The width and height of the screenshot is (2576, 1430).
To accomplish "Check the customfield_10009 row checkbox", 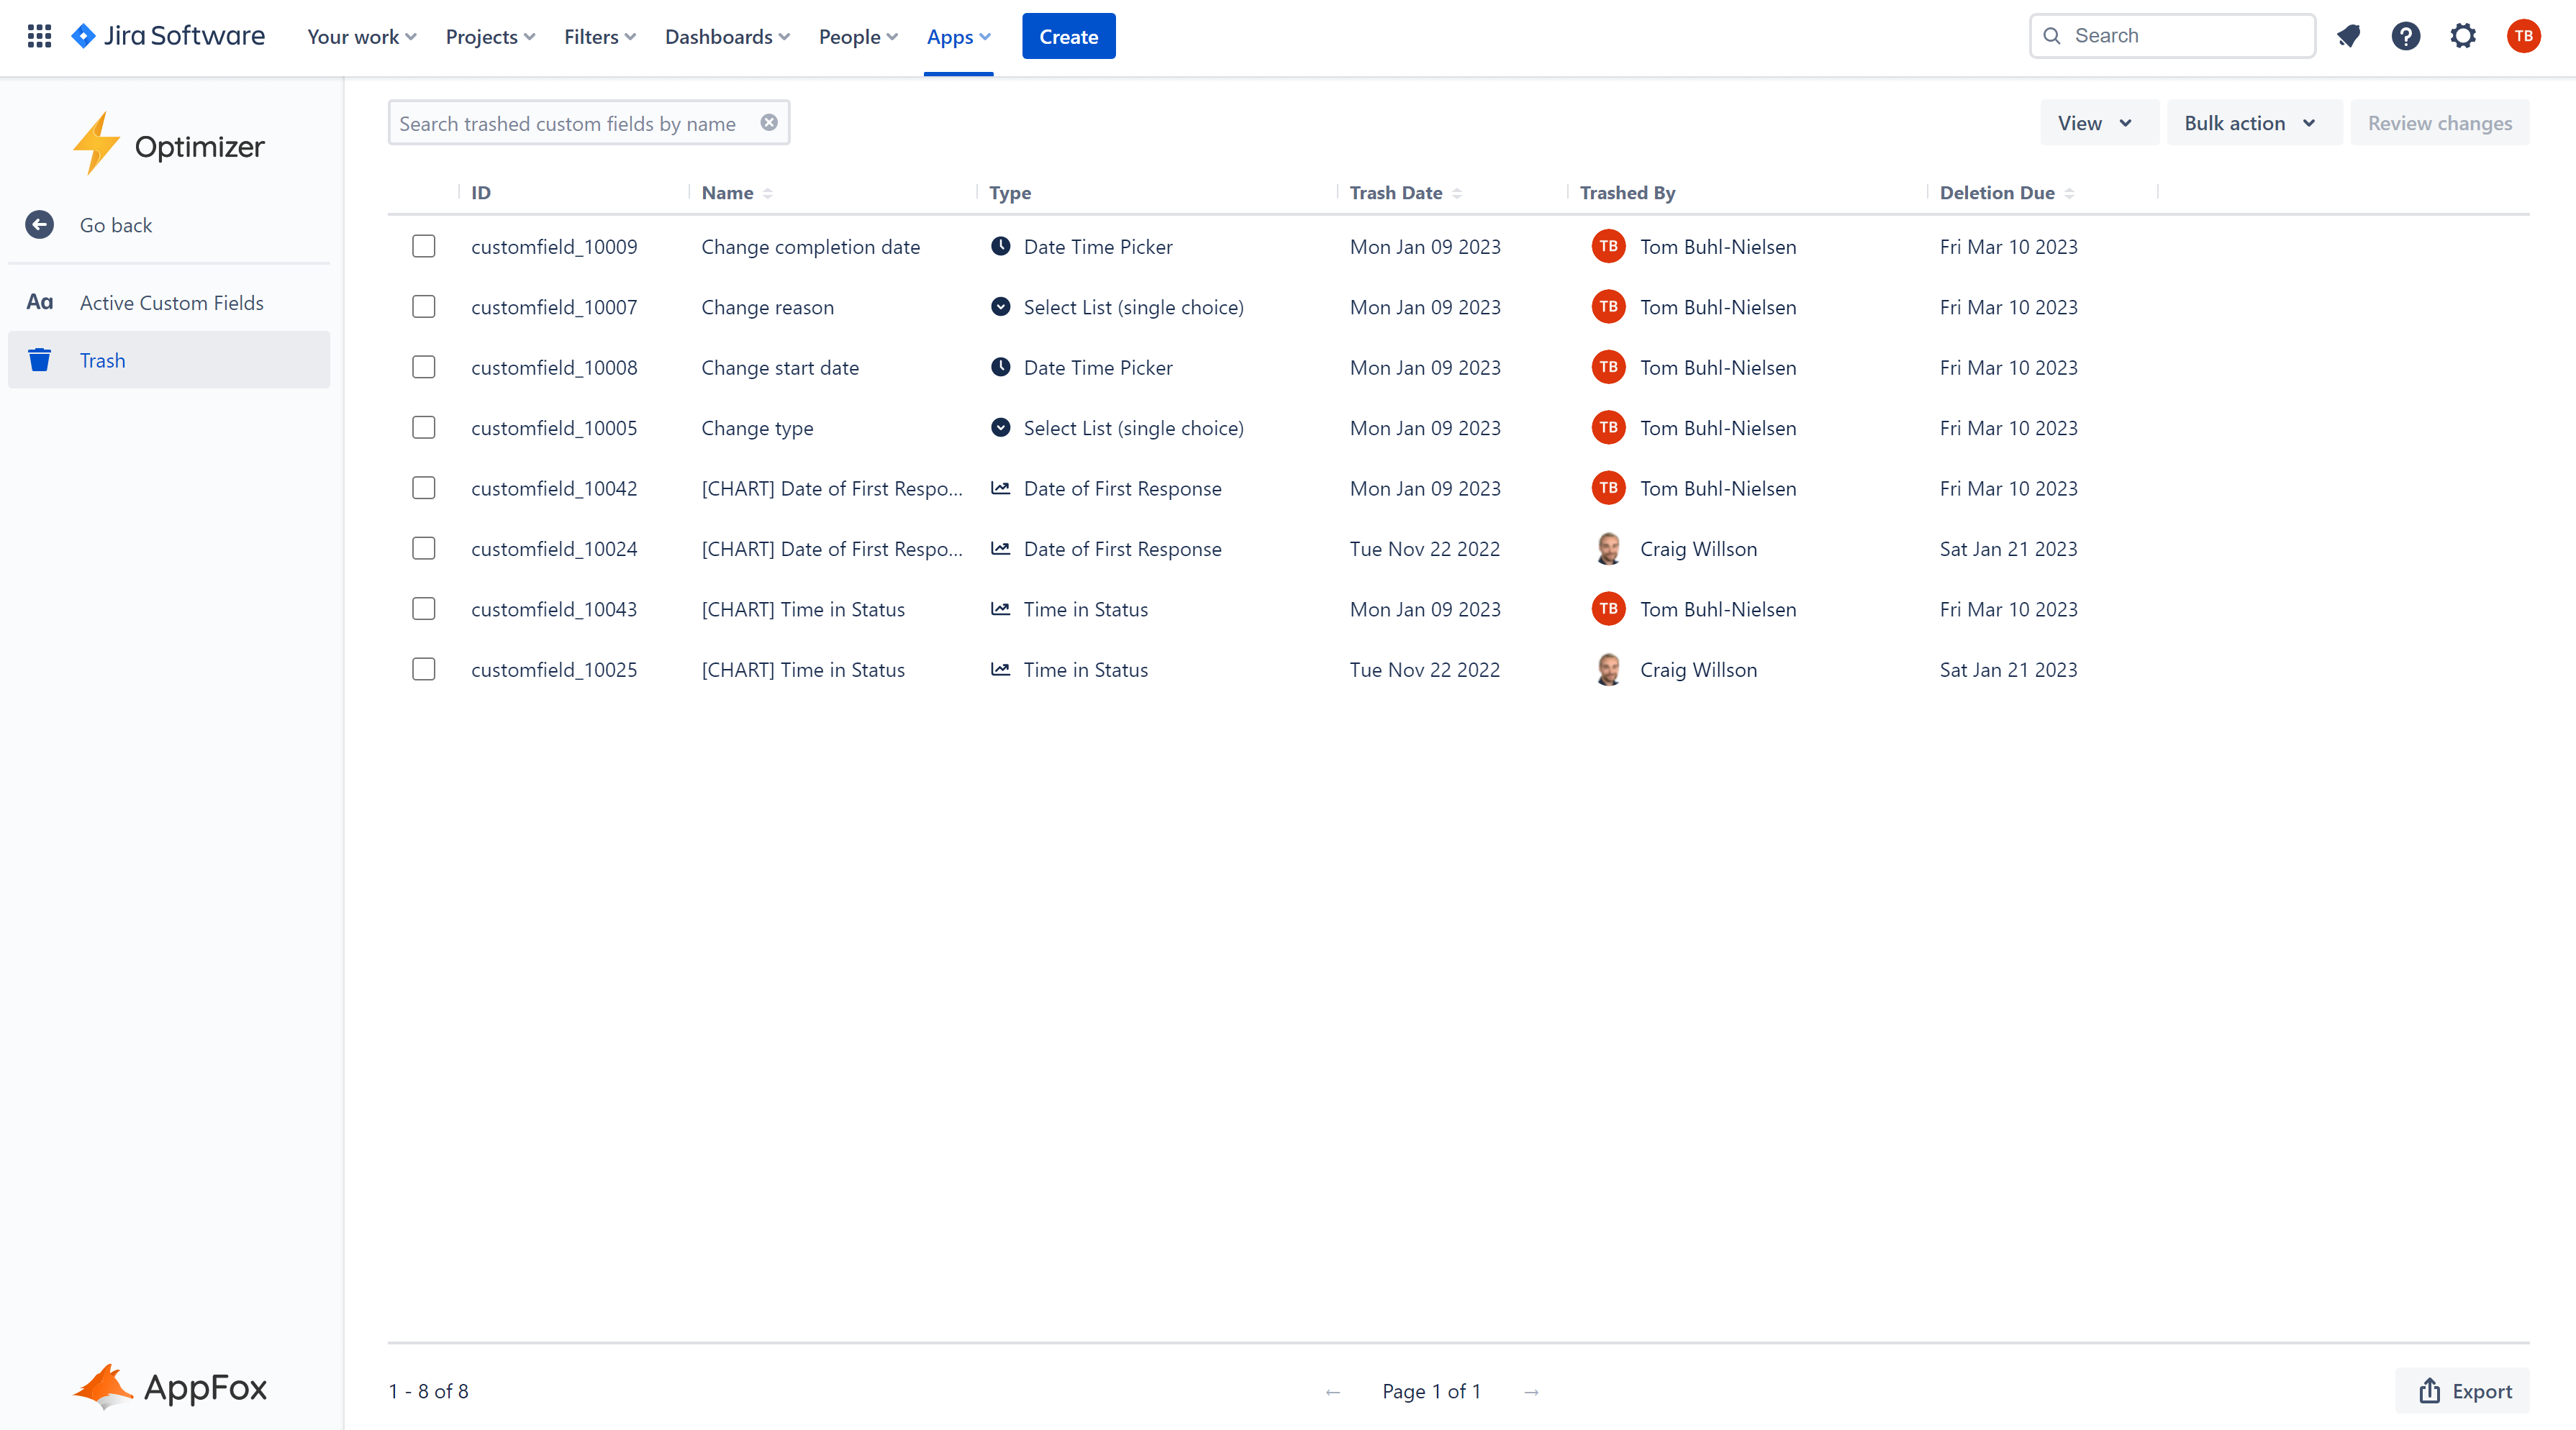I will point(424,246).
